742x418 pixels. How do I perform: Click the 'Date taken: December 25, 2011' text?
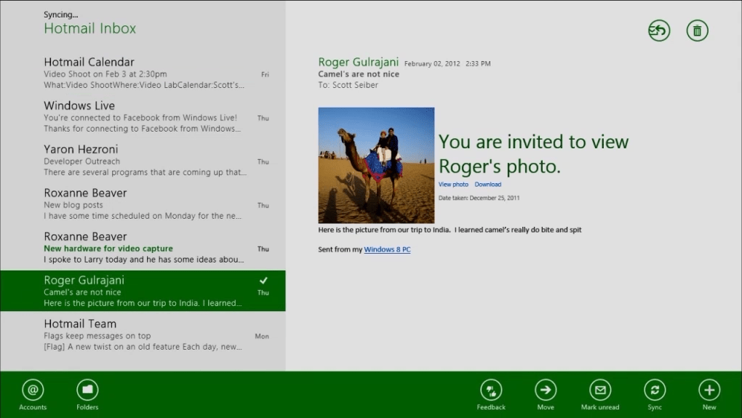click(479, 198)
